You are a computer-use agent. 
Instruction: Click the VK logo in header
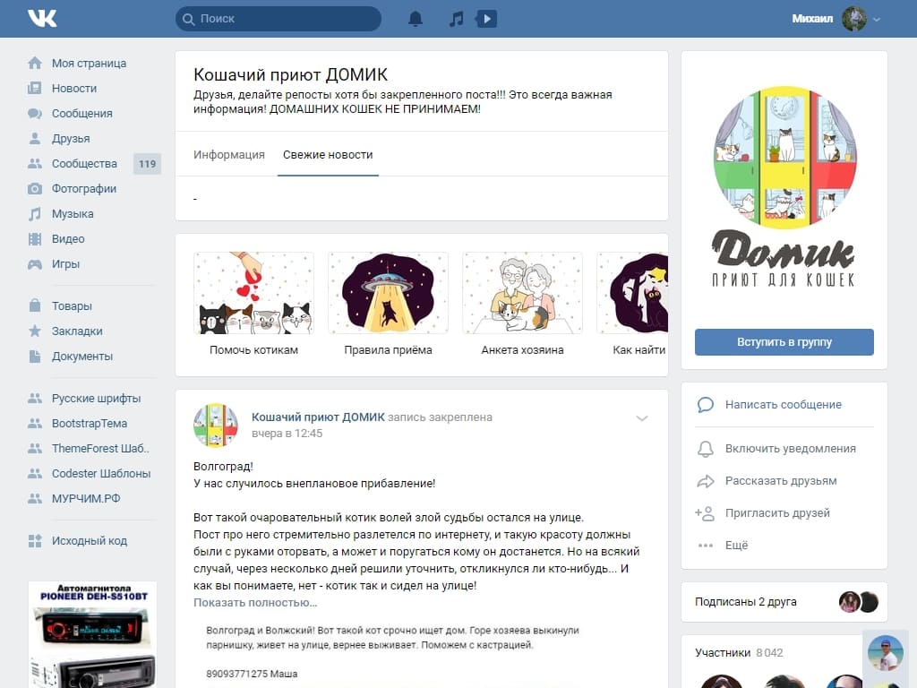42,18
